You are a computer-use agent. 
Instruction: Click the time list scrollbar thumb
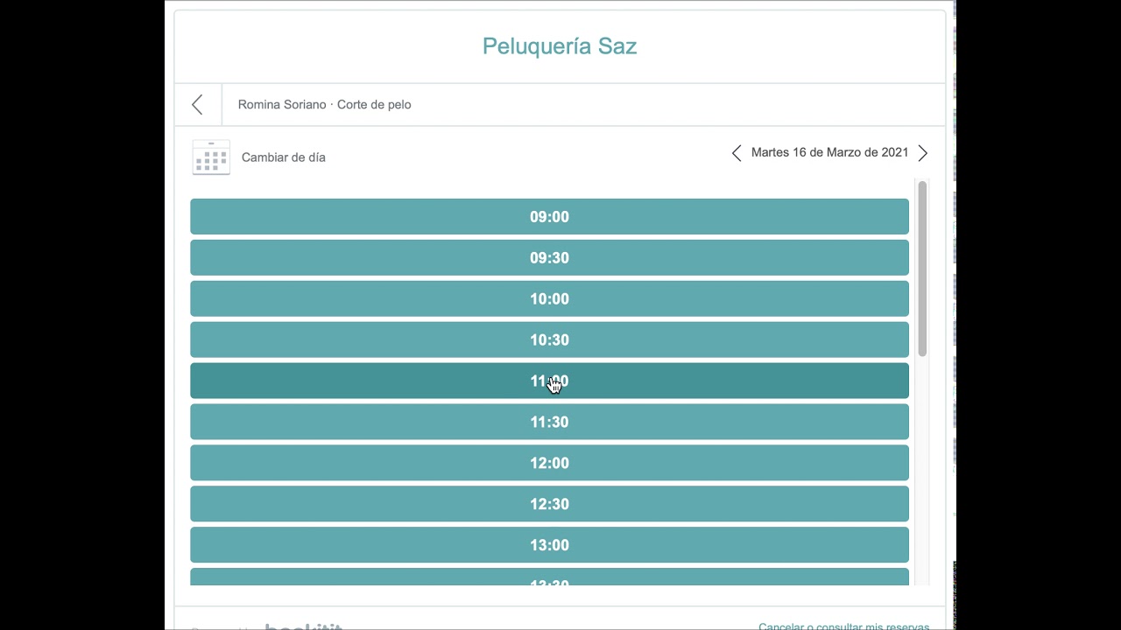pyautogui.click(x=922, y=269)
